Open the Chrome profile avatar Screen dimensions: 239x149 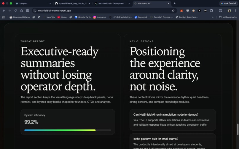pos(229,11)
